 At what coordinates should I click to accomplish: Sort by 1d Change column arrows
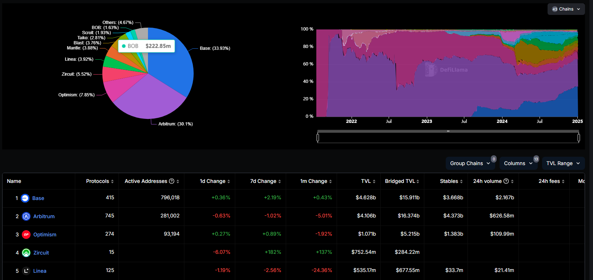[x=229, y=181]
